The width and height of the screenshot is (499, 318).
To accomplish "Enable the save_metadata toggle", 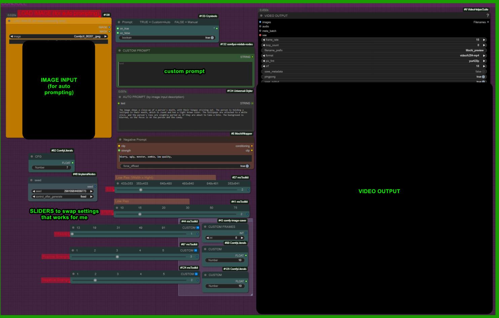I will (483, 72).
